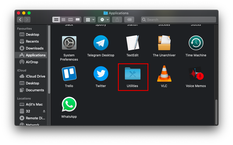Open the gear Action menu
Screen dimensions: 233x145
click(x=104, y=20)
